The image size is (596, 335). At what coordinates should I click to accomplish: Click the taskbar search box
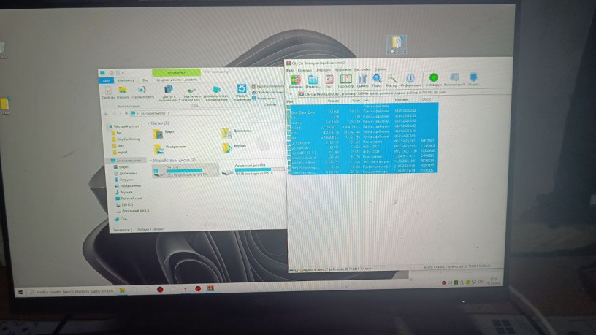click(72, 291)
